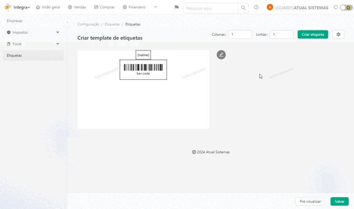Go to Etiquetas breadcrumb link

pos(112,24)
